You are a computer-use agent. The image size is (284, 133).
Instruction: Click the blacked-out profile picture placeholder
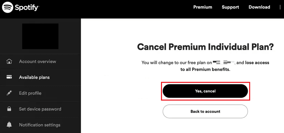tap(40, 36)
